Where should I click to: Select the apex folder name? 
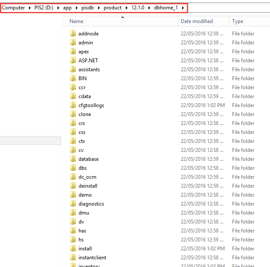click(84, 52)
